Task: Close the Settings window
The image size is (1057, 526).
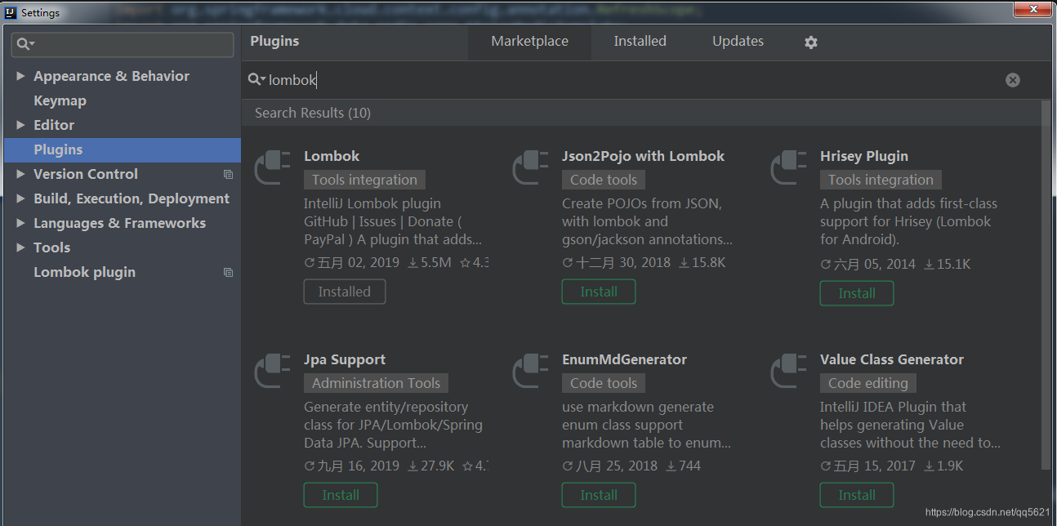Action: coord(1033,10)
